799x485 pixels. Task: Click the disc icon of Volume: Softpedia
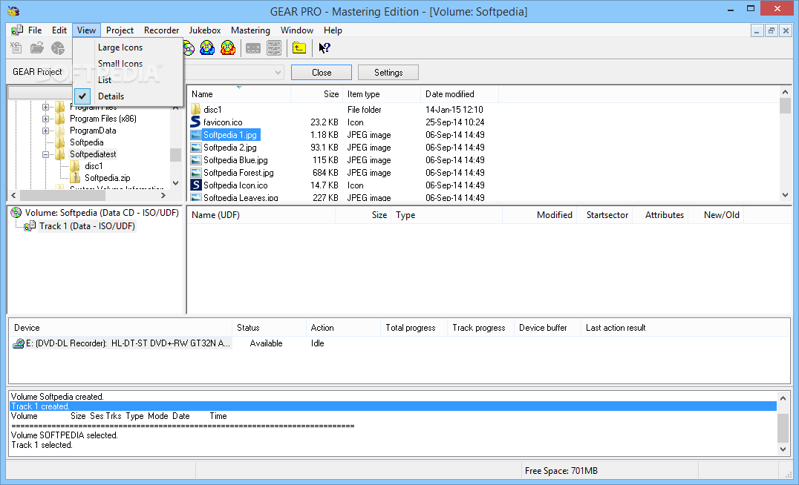pyautogui.click(x=16, y=213)
